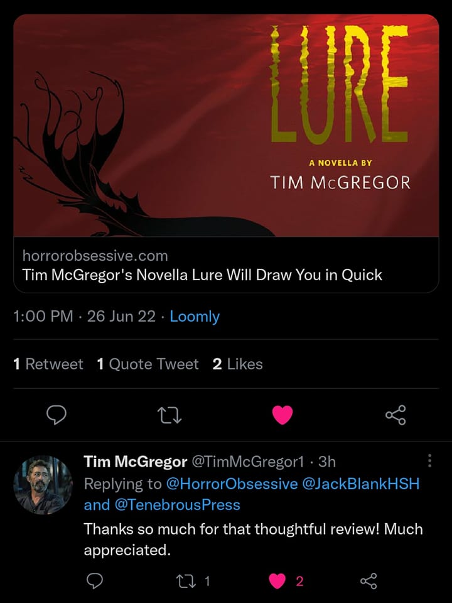Share Tim McGregor's reply
The image size is (452, 603).
click(369, 580)
